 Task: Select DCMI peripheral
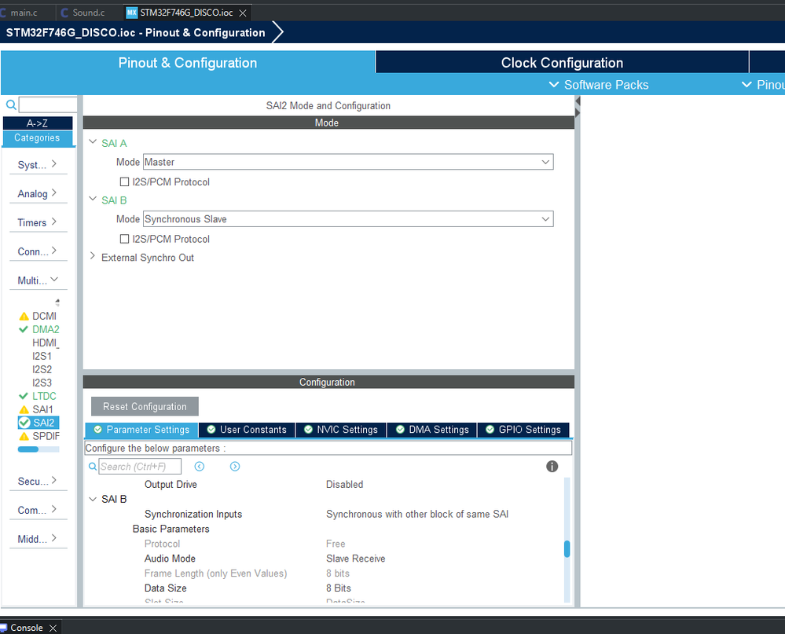(44, 317)
